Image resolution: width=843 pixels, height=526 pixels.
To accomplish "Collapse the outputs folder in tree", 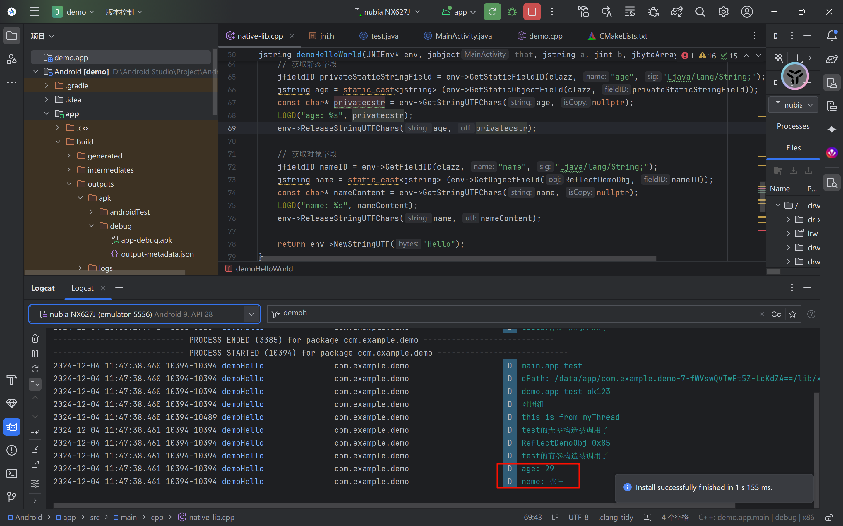I will (x=69, y=184).
